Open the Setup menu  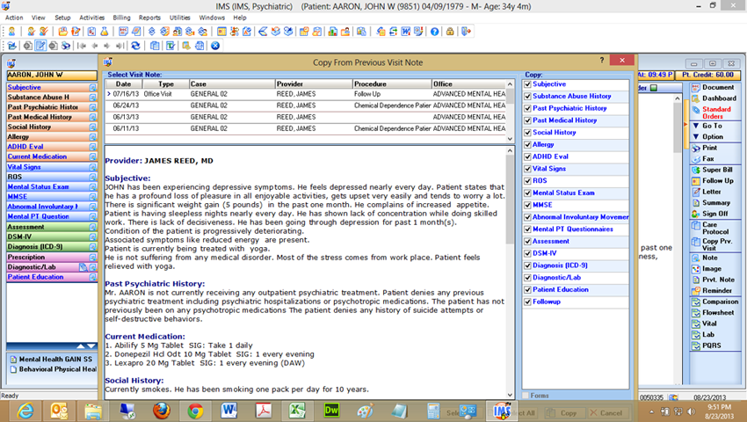[x=62, y=18]
